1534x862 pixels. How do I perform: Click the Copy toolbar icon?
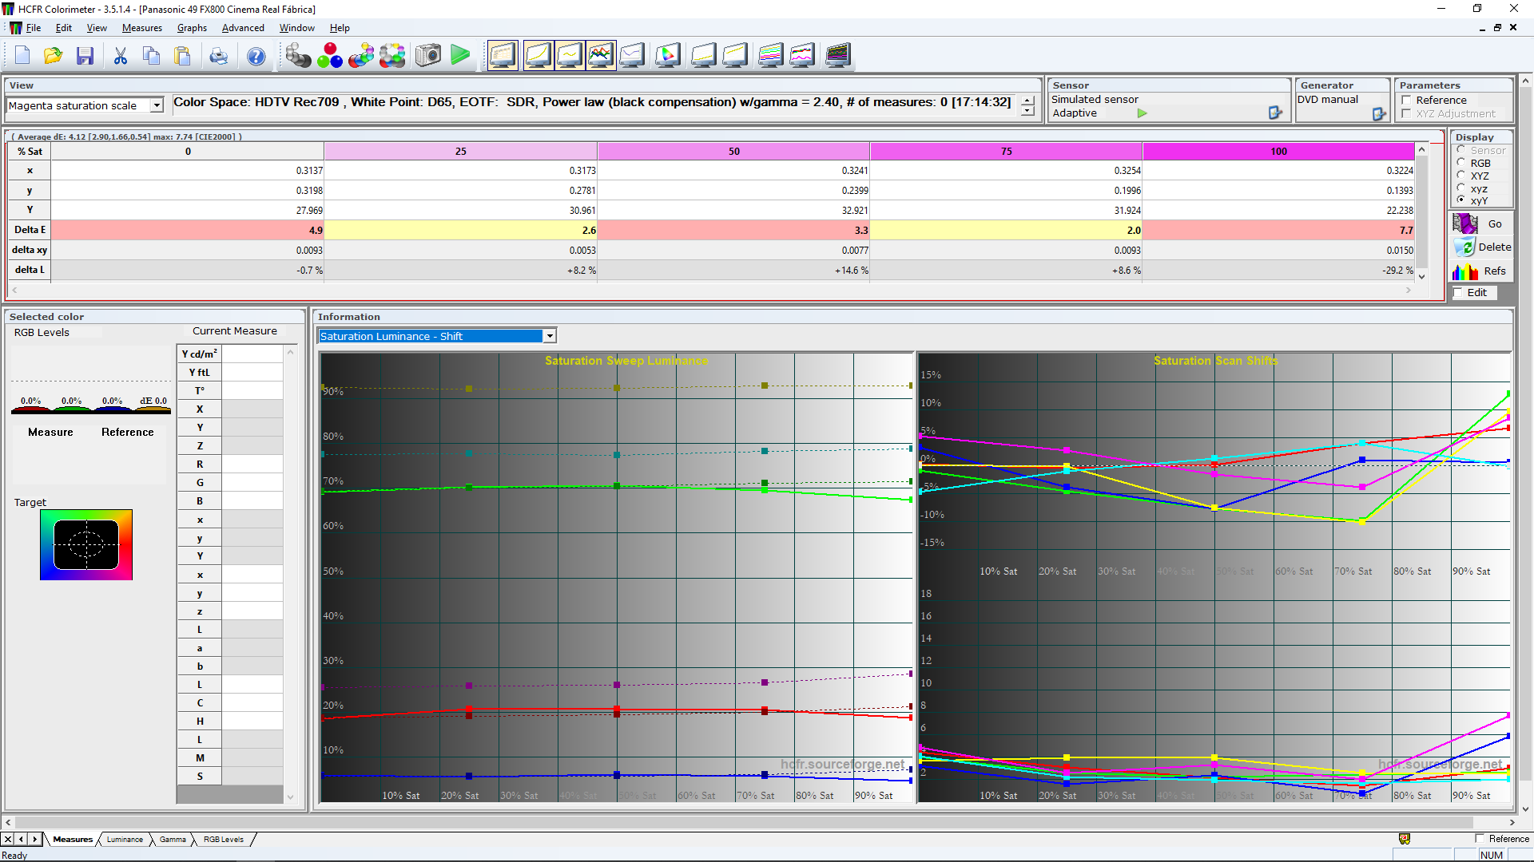coord(151,55)
